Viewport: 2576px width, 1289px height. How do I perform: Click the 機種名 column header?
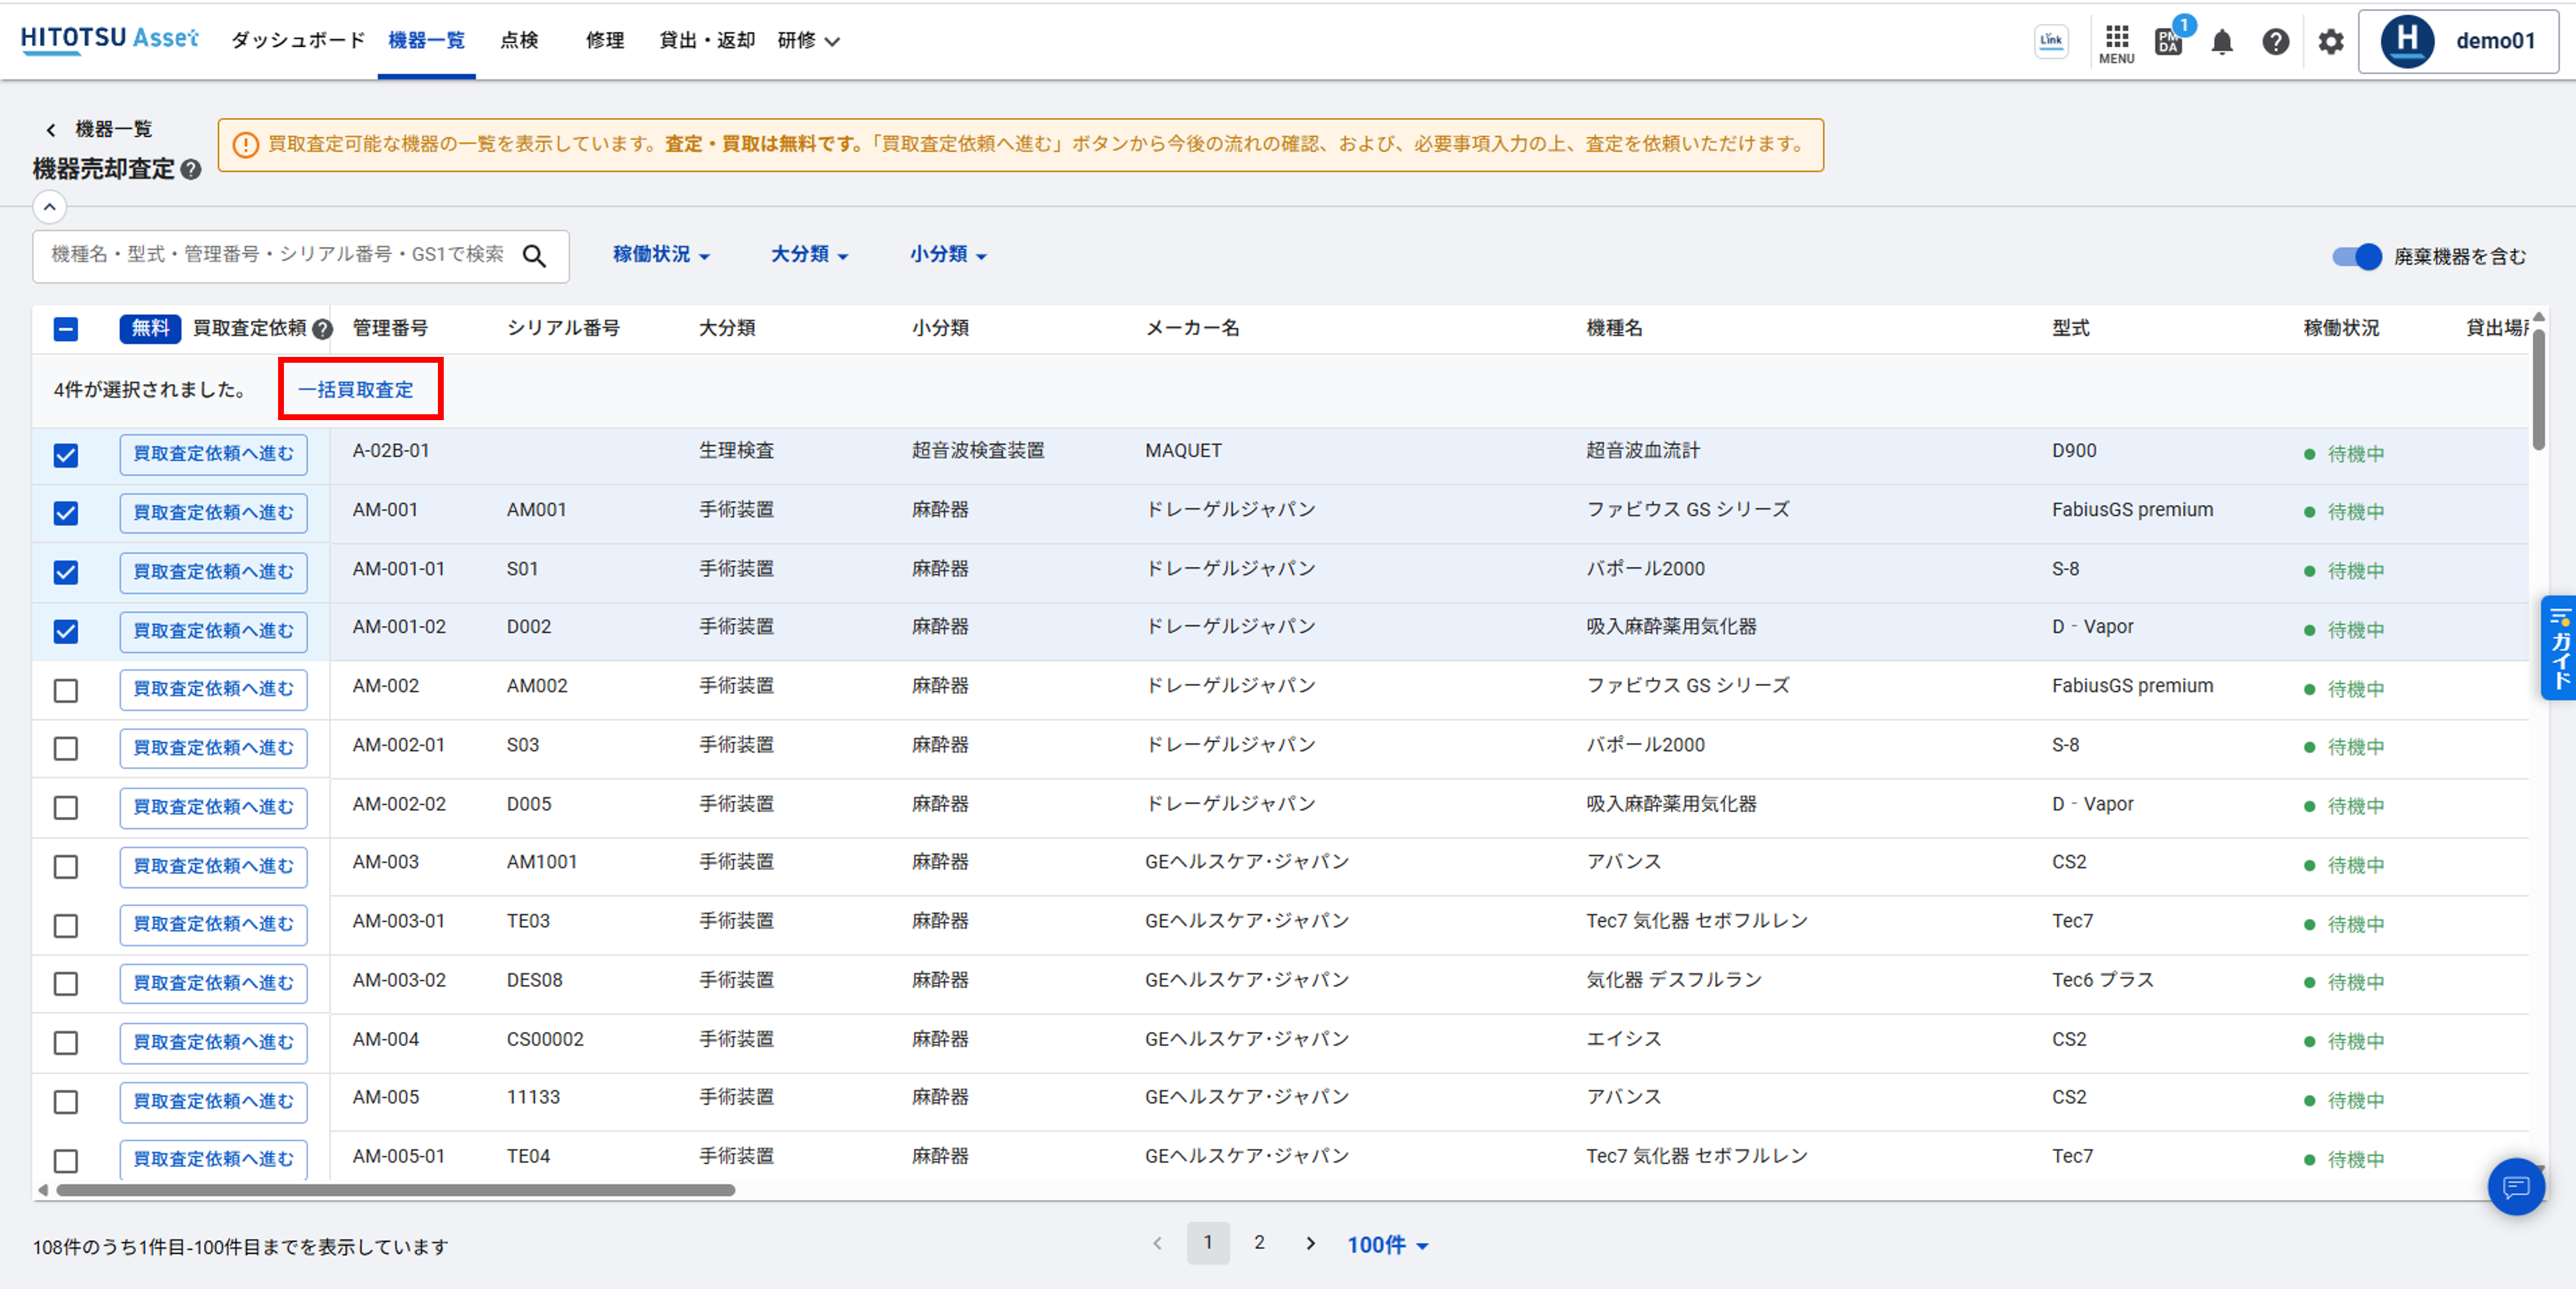pos(1614,329)
